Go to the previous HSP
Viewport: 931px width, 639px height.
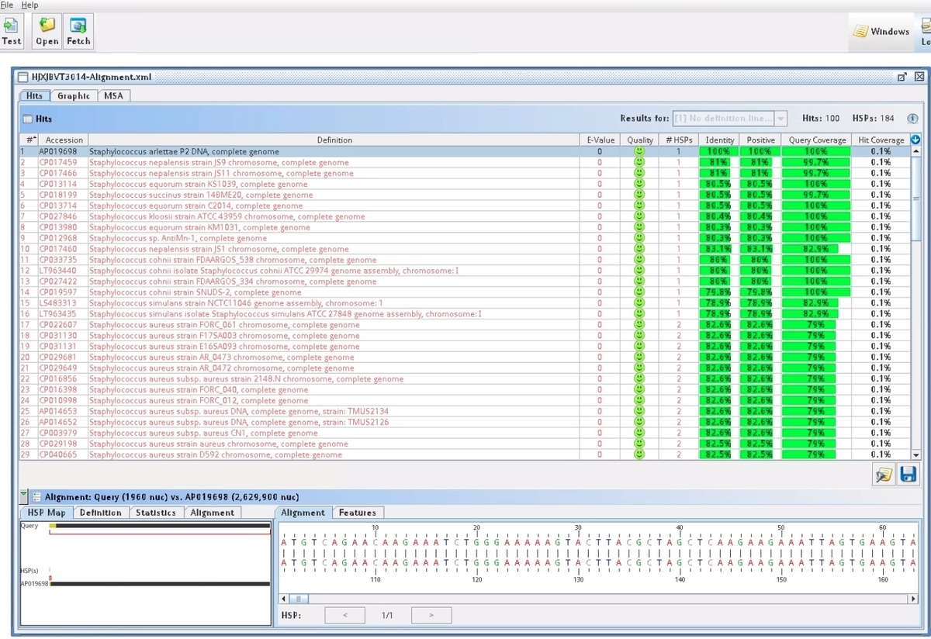pos(344,615)
